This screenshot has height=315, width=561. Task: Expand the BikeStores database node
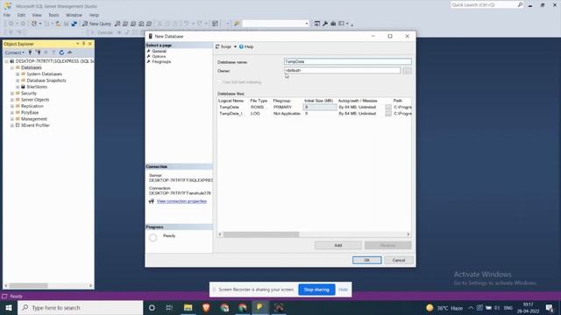[x=18, y=87]
